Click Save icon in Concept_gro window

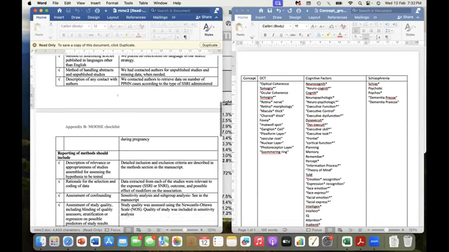[269, 10]
